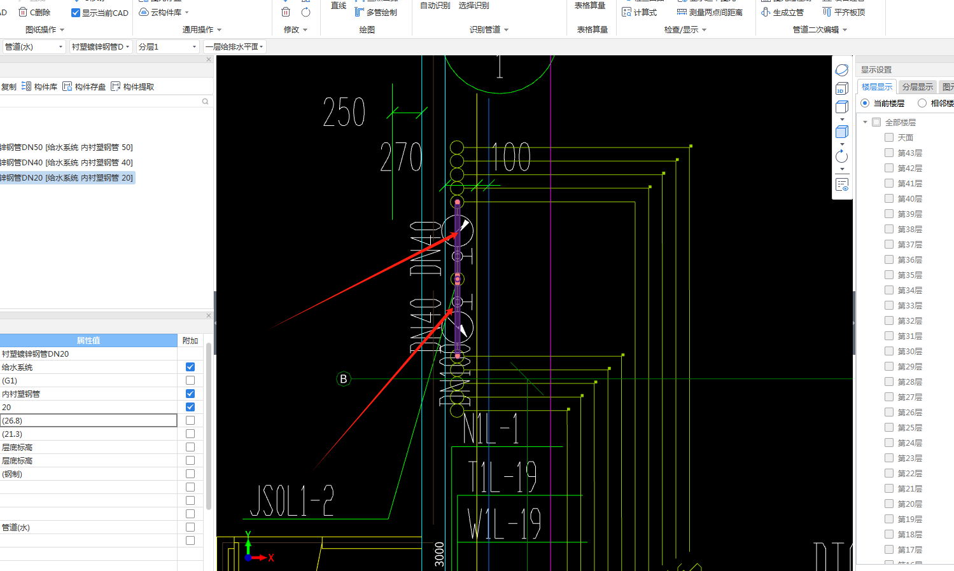Open the 构件库 component library
Image resolution: width=954 pixels, height=571 pixels.
tap(39, 86)
